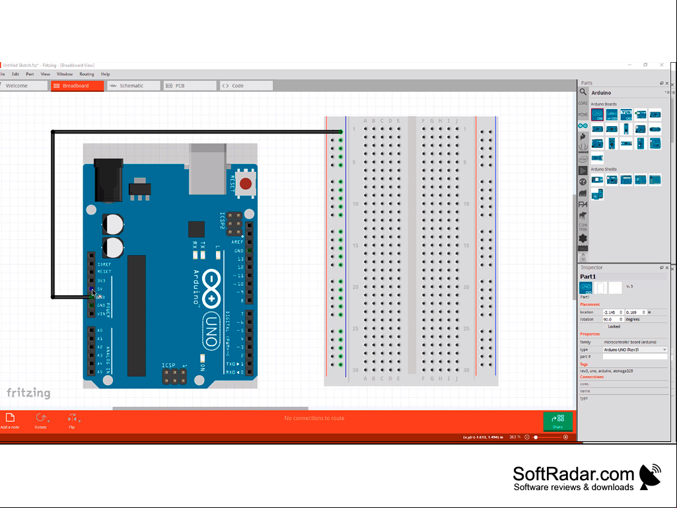This screenshot has width=677, height=508.
Task: Close the Parts panel
Action: pyautogui.click(x=667, y=83)
